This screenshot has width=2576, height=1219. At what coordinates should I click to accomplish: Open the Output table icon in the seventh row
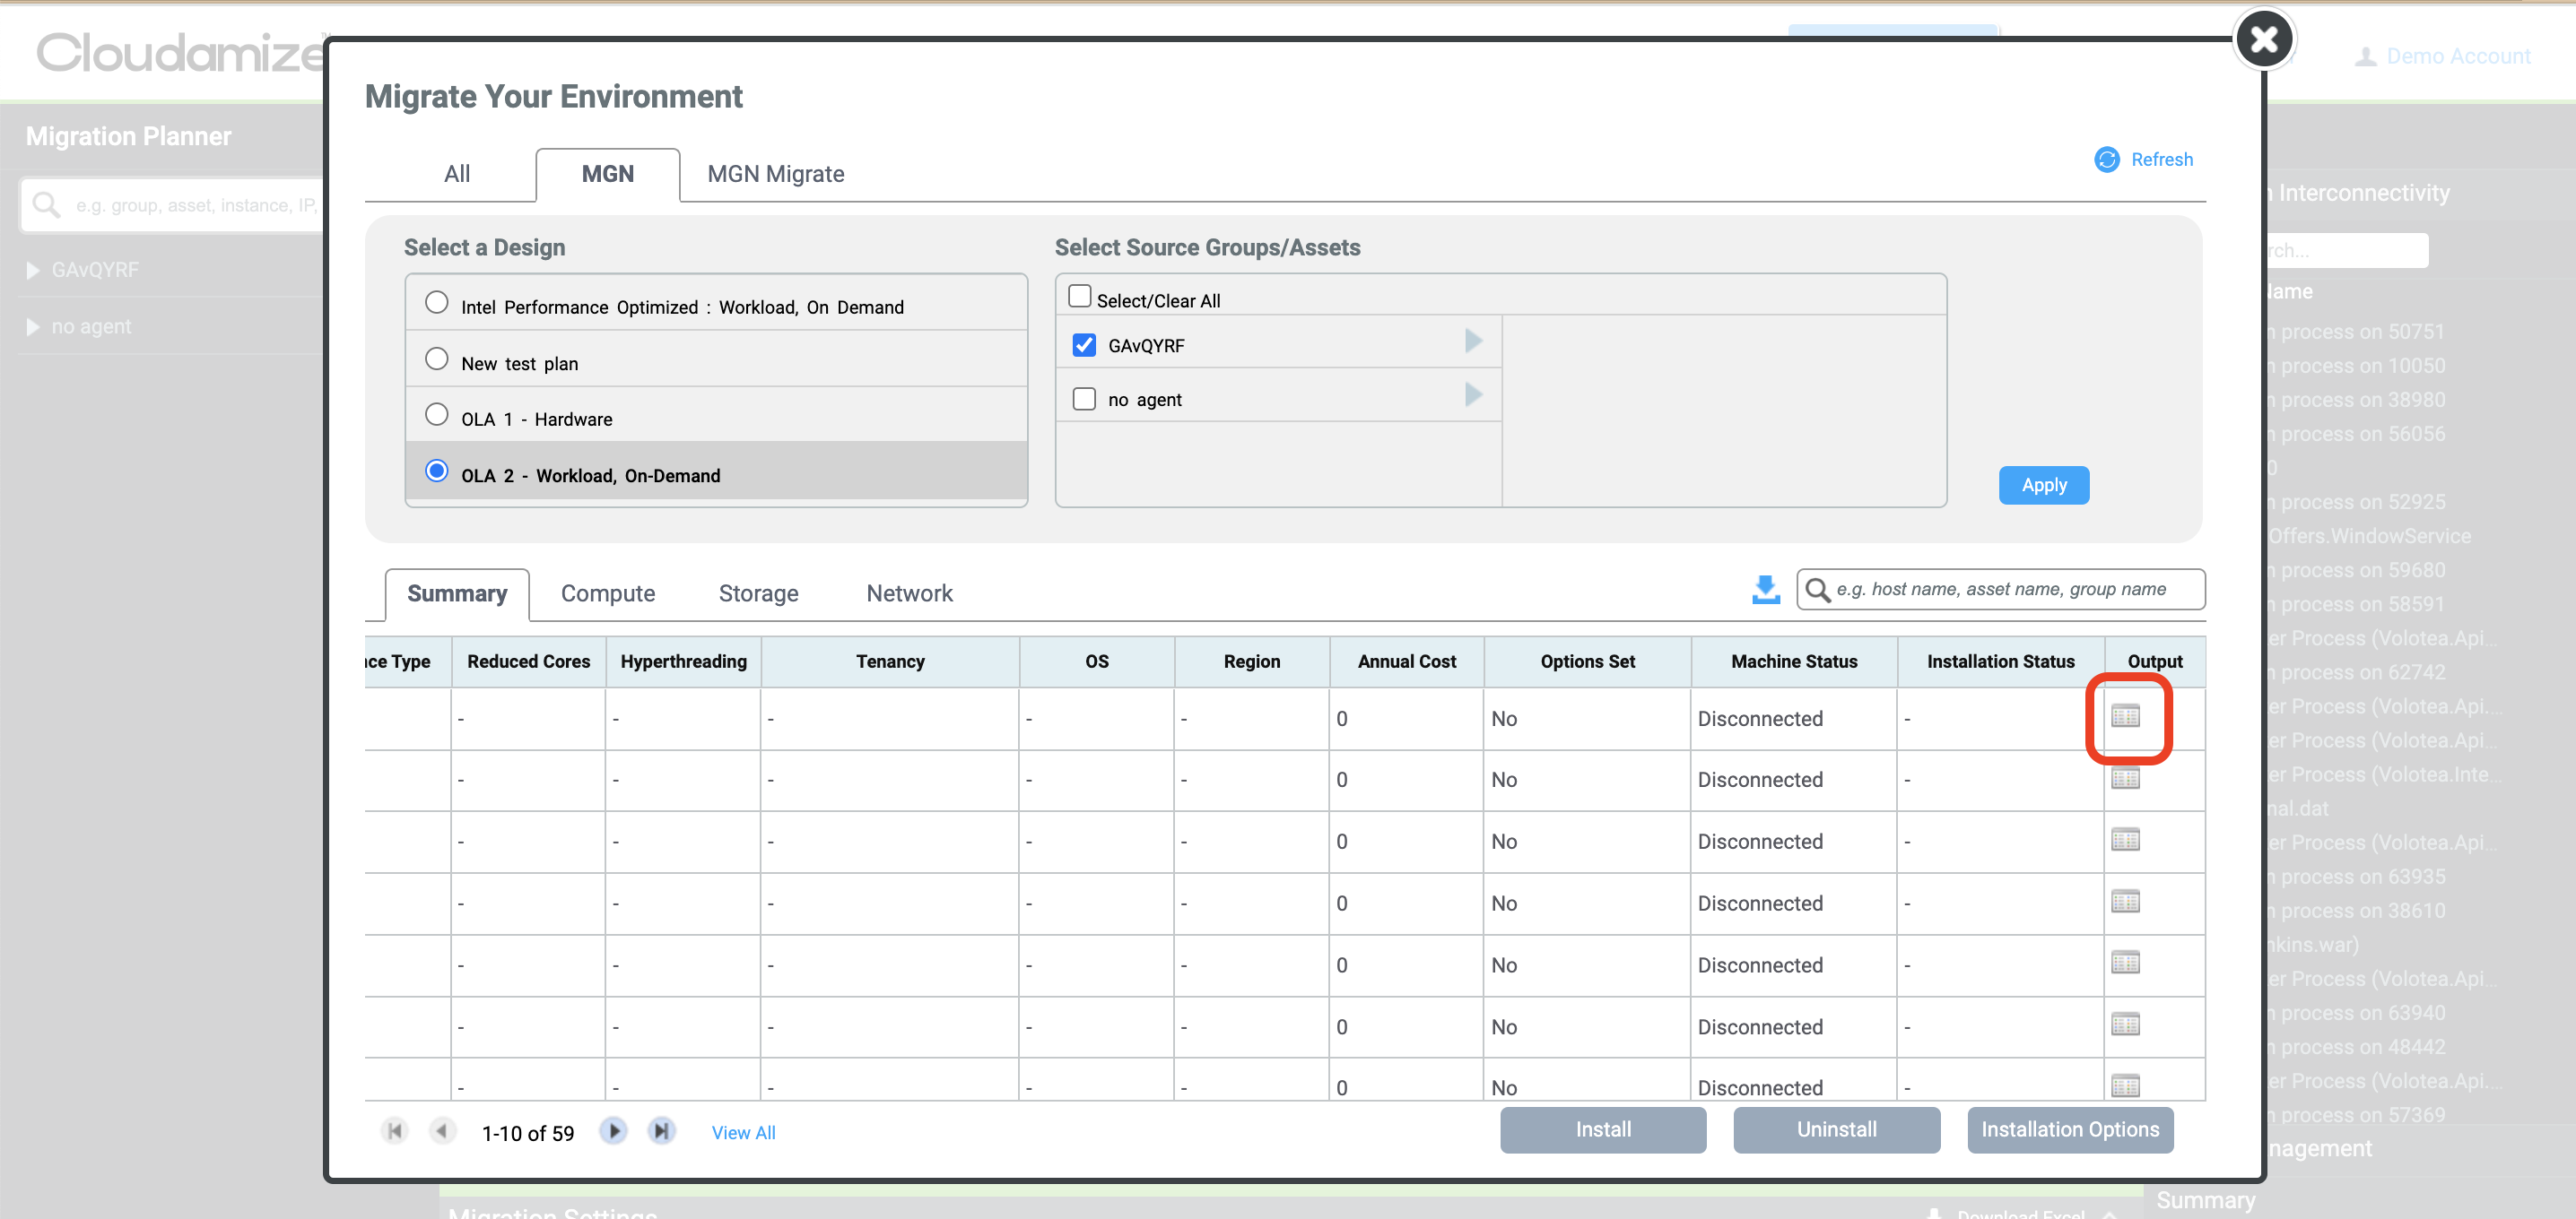tap(2125, 1086)
